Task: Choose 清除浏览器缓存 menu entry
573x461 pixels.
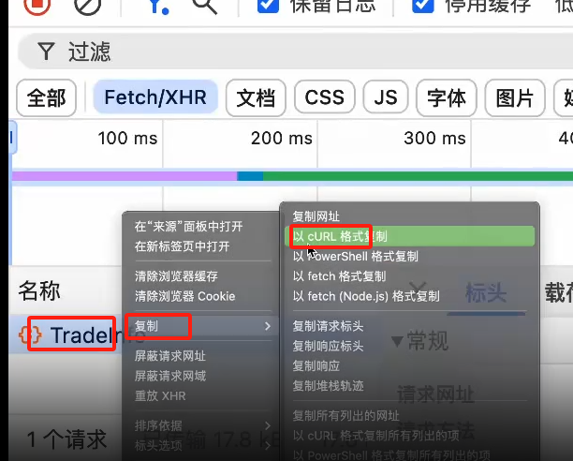Action: (176, 276)
